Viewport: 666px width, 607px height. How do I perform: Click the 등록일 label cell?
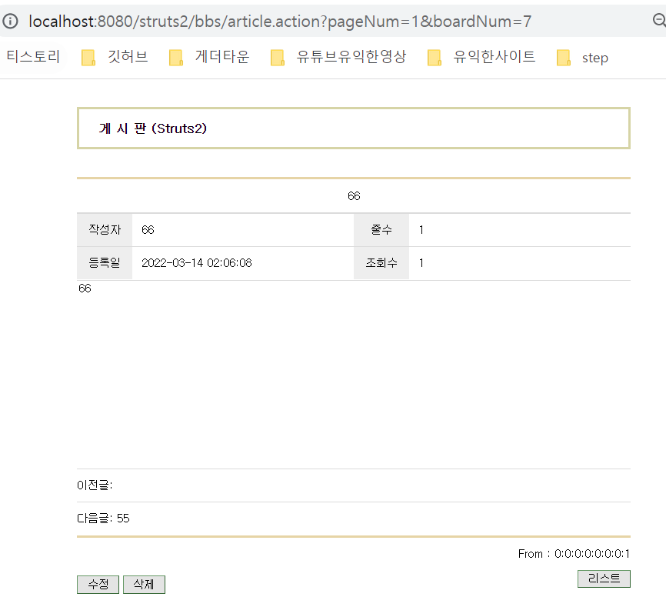click(105, 263)
